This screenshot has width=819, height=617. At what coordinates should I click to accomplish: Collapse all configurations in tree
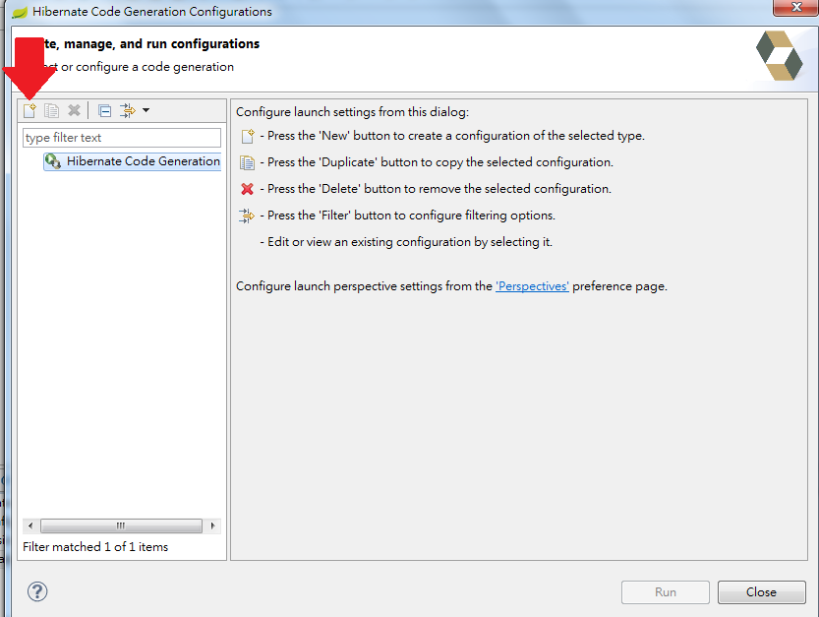pos(104,110)
